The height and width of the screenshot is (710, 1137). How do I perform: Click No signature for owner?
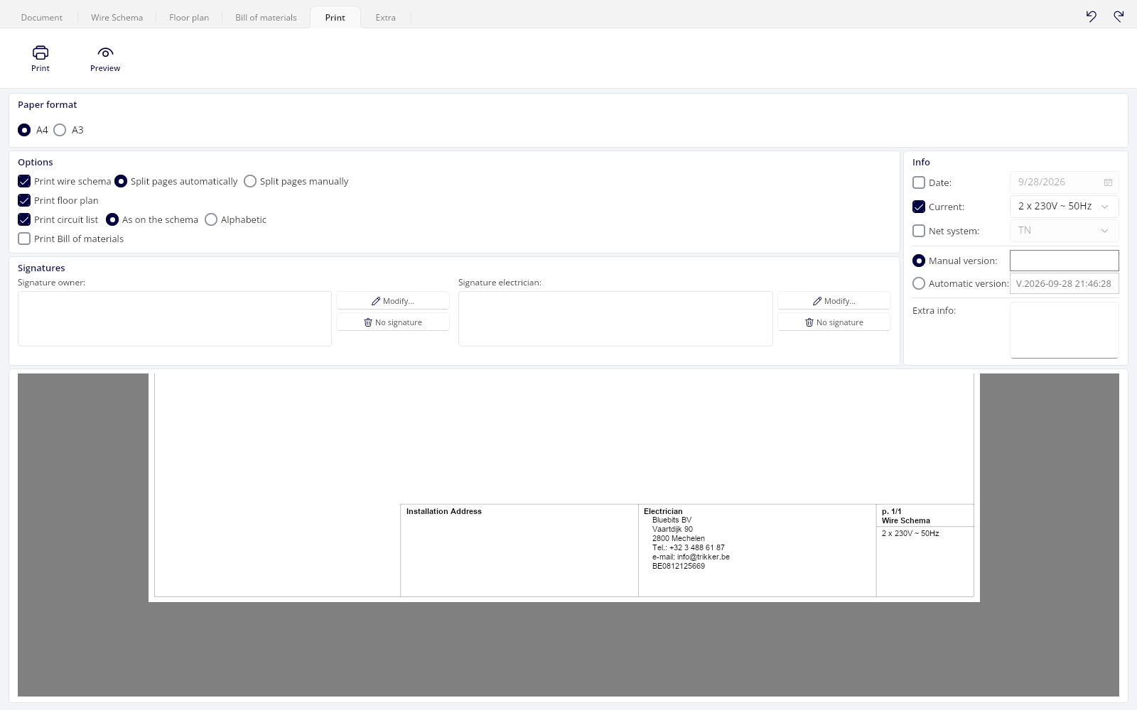click(x=393, y=322)
